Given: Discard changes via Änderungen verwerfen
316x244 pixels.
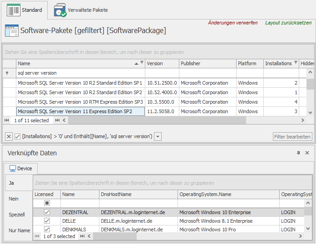Looking at the screenshot, I should point(232,23).
